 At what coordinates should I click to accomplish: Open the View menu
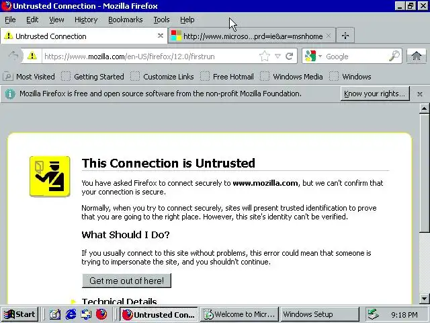[56, 20]
